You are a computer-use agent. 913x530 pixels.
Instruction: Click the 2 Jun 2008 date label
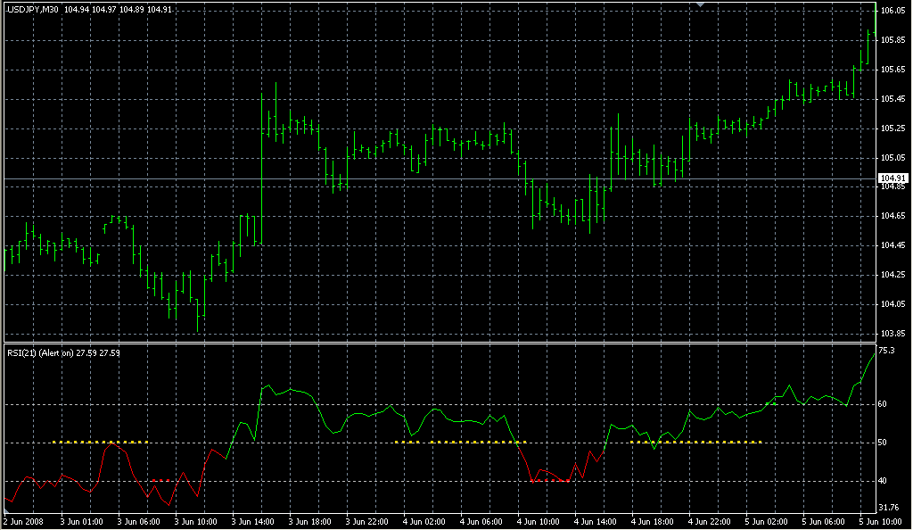[x=23, y=520]
